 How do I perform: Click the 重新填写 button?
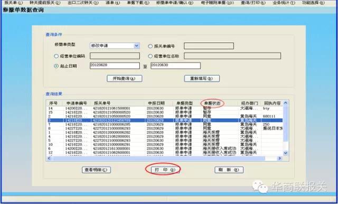(x=202, y=79)
